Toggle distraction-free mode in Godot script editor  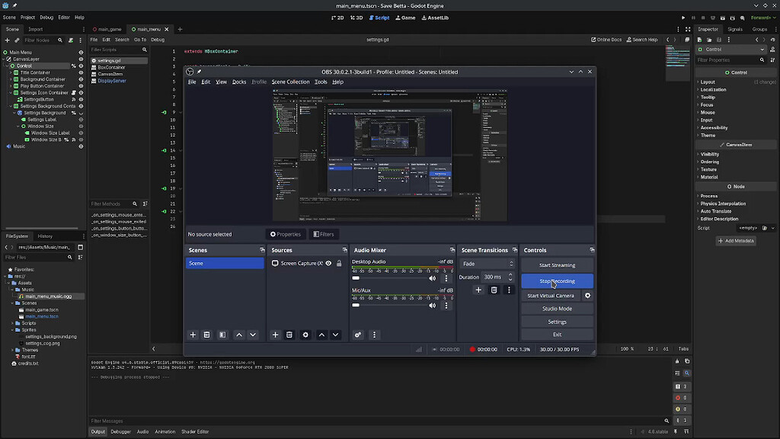[688, 30]
